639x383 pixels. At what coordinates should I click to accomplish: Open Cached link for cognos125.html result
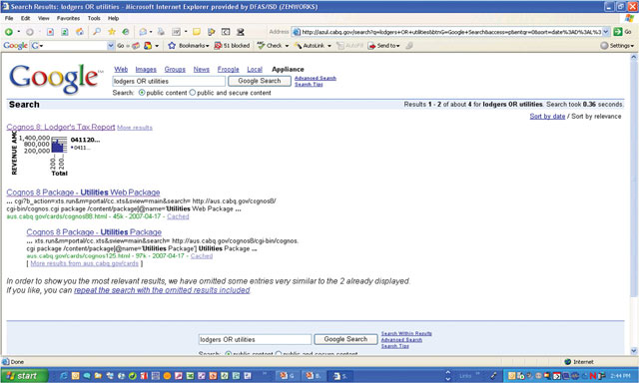coord(202,256)
